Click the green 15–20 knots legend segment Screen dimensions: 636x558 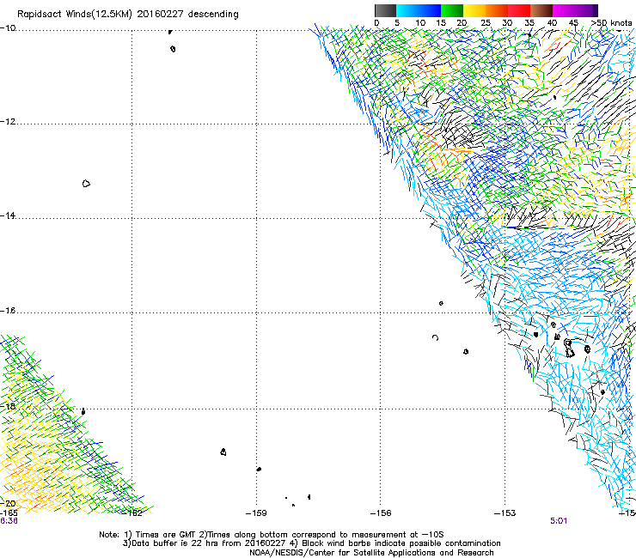point(452,10)
